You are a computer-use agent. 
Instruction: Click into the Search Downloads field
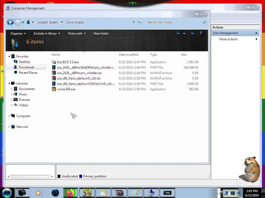click(174, 22)
